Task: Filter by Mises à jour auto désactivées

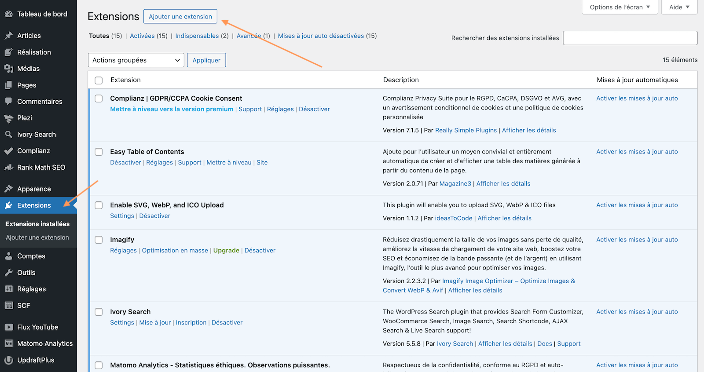Action: 321,36
